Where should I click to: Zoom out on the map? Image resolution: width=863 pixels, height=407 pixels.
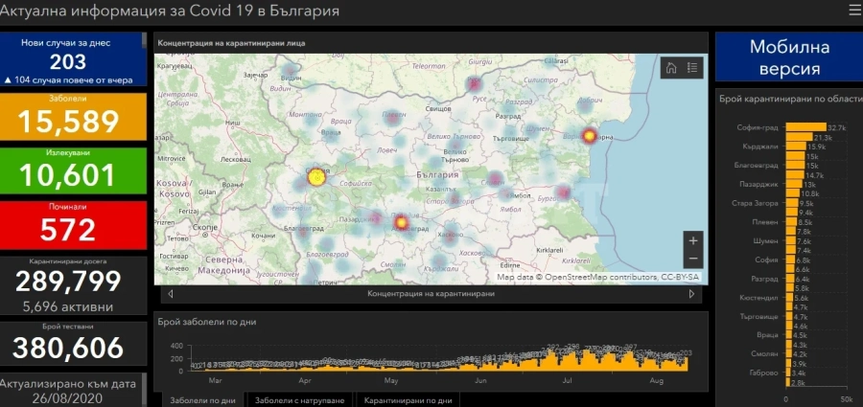tap(693, 260)
